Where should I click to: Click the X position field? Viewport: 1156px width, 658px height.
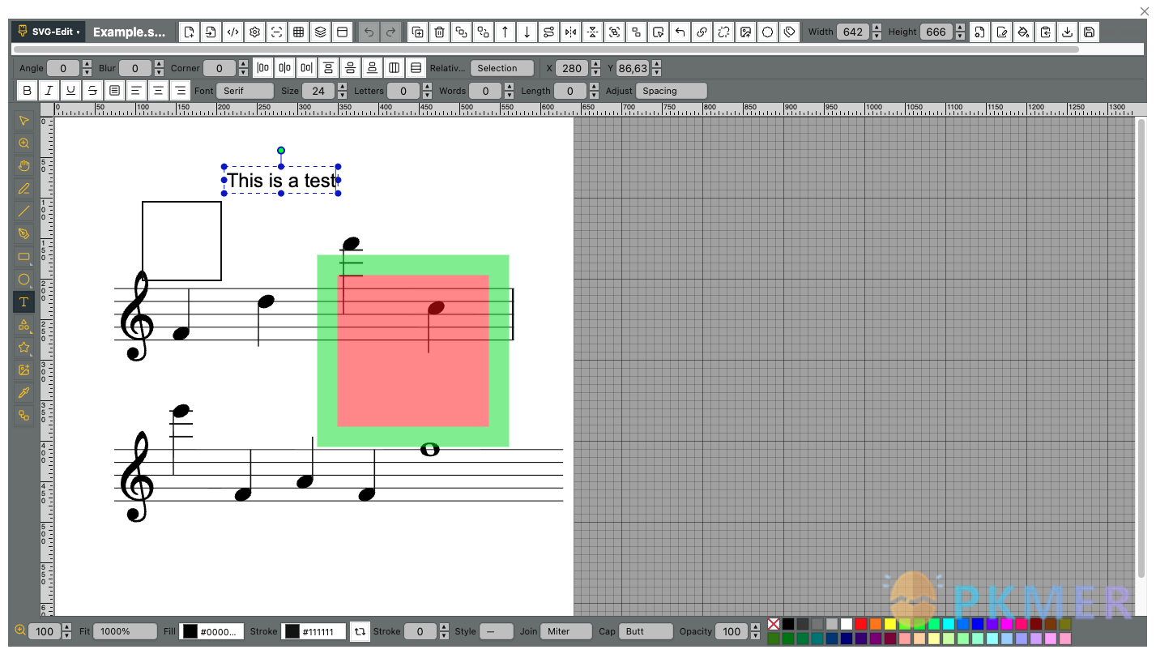tap(572, 68)
